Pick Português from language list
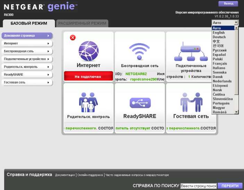Viewport: 244px width, 190px height. click(x=223, y=103)
